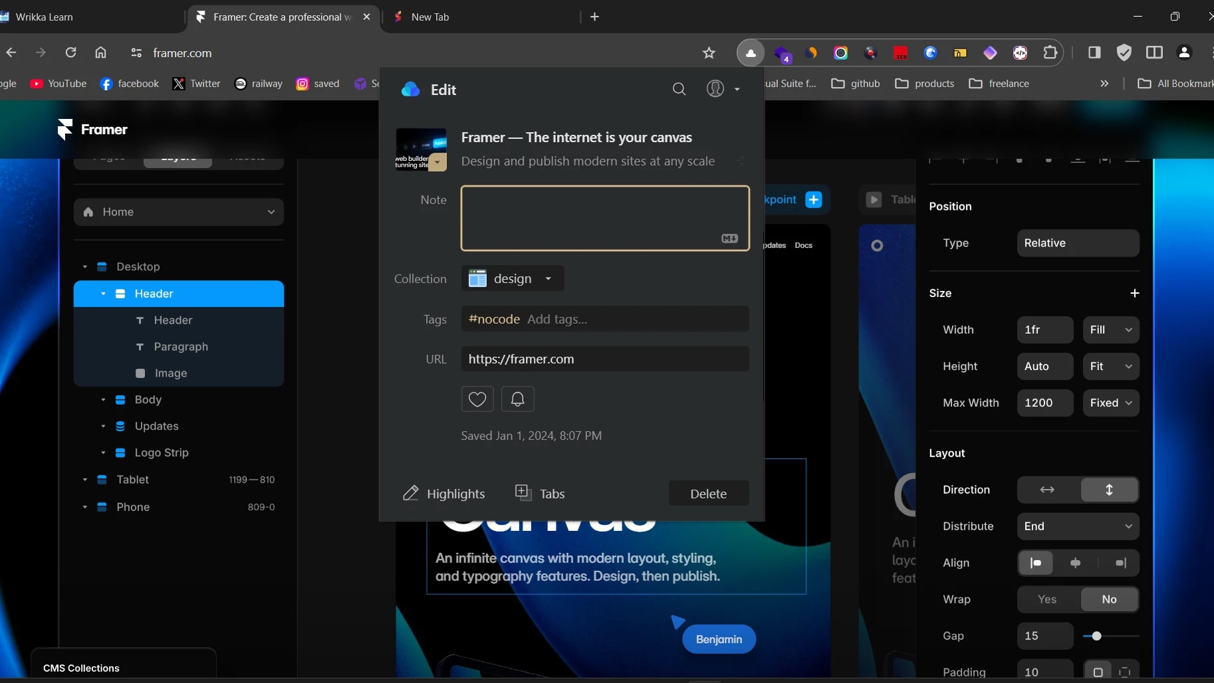View site information for framer.com
Image resolution: width=1214 pixels, height=683 pixels.
(136, 53)
